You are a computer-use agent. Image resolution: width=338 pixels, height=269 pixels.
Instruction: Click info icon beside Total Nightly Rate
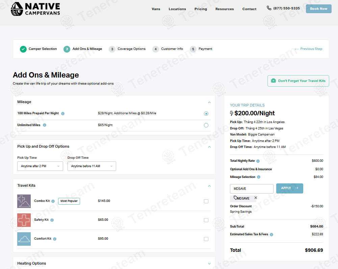(258, 161)
